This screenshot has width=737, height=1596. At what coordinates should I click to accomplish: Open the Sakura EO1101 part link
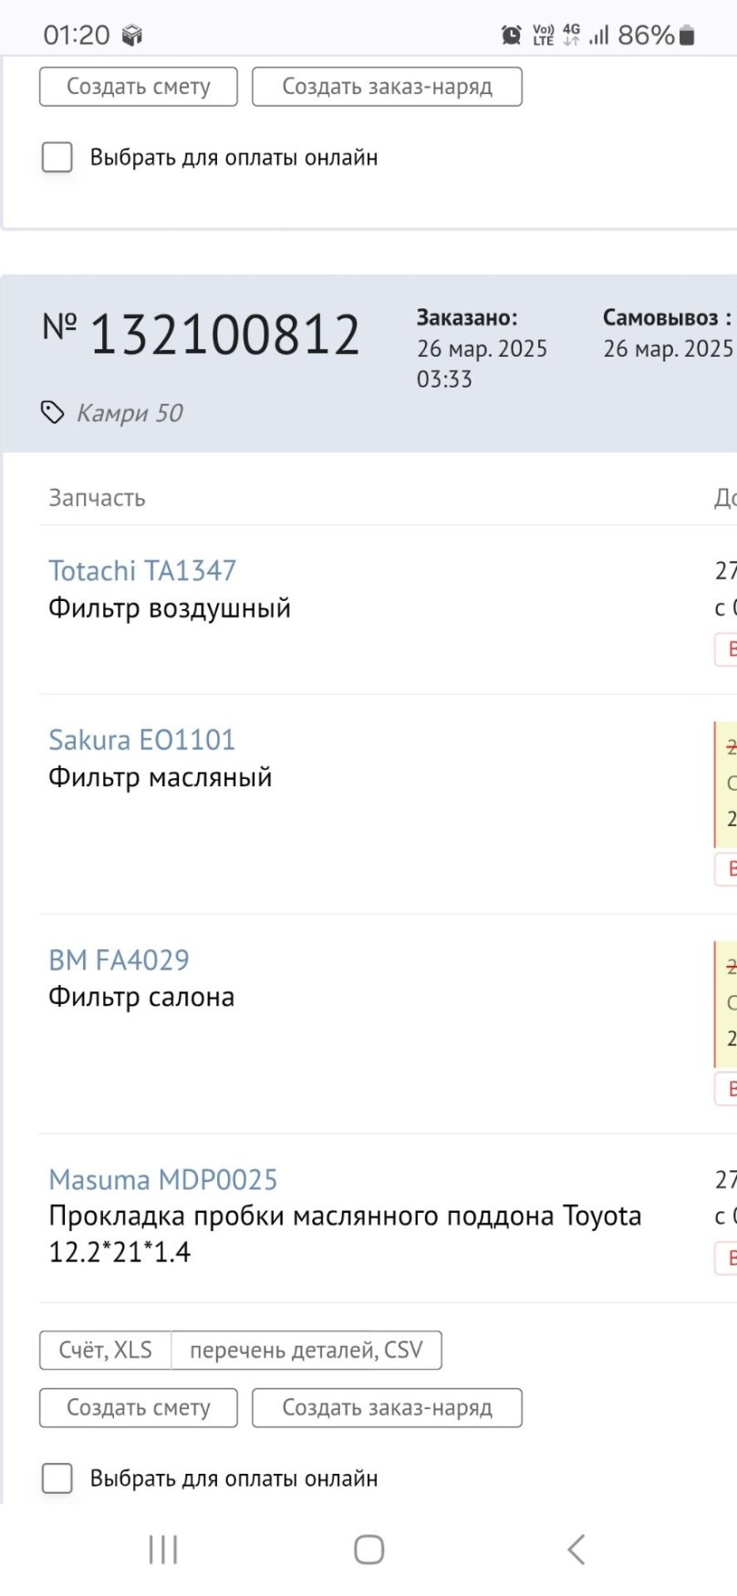(x=142, y=740)
